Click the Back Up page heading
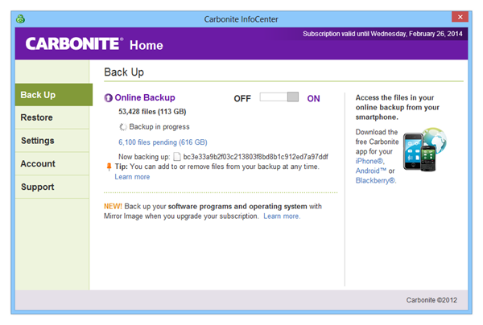The image size is (483, 325). 124,72
